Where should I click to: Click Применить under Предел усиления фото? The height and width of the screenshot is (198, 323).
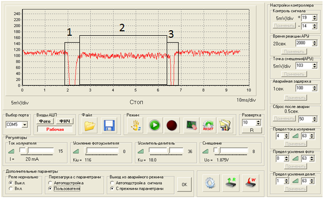[295, 166]
